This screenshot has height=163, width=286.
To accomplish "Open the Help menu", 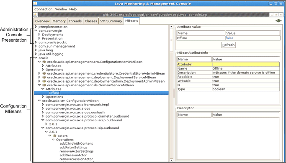I will pyautogui.click(x=73, y=9).
